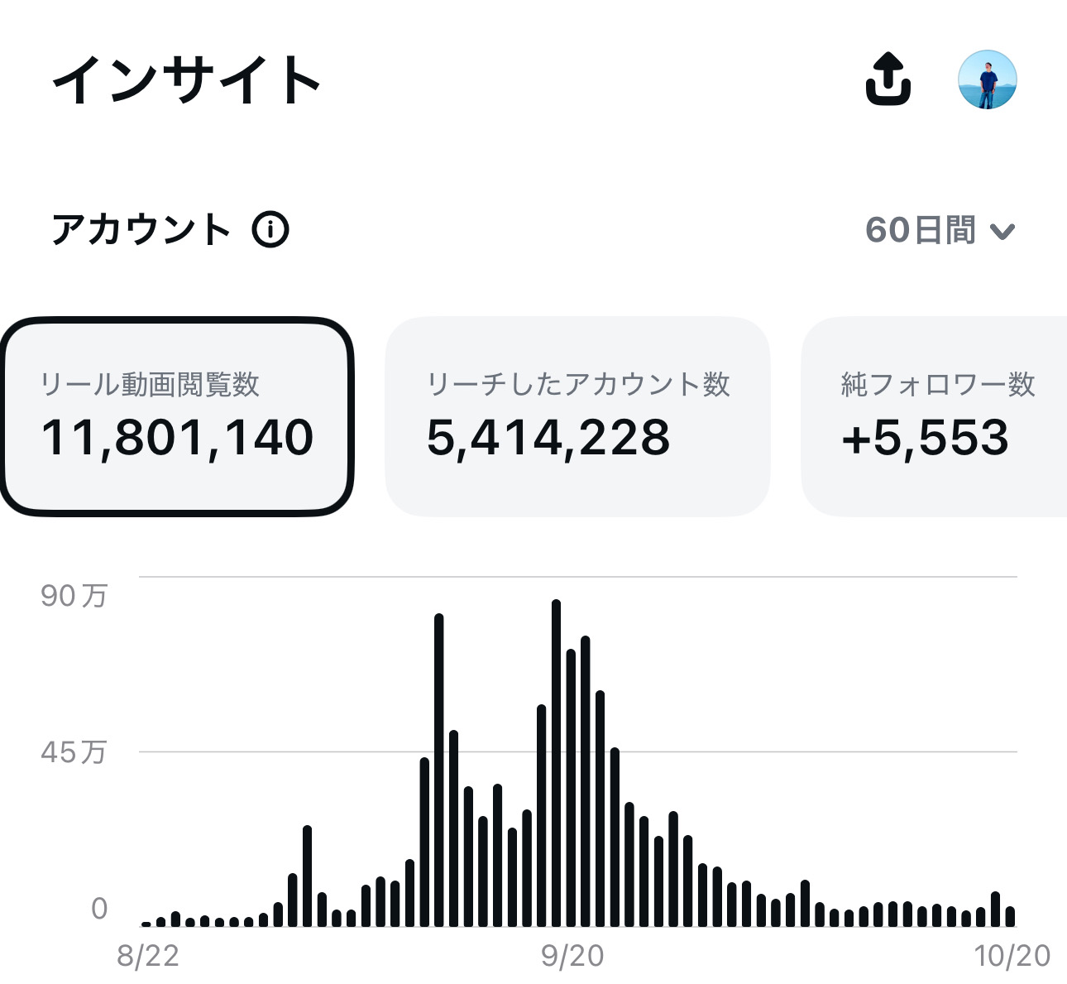Switch to the リーチしたアカウント数 card

pos(577,416)
